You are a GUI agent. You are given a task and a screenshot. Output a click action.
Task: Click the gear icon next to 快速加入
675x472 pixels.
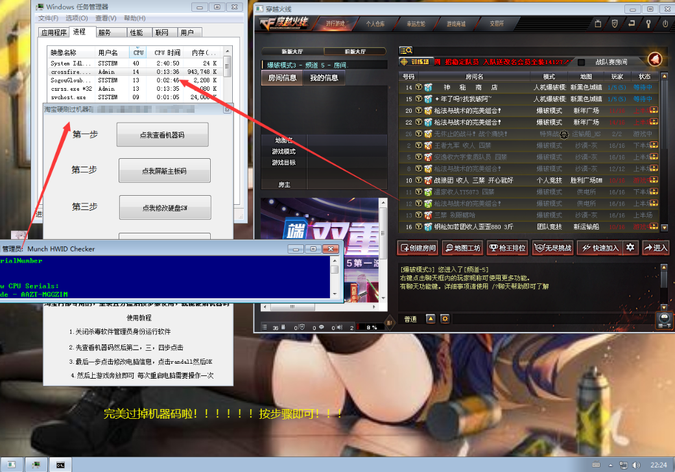(630, 248)
